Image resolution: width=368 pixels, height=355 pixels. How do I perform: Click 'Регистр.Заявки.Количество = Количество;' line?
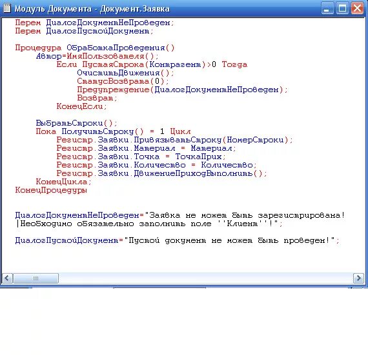click(x=156, y=165)
